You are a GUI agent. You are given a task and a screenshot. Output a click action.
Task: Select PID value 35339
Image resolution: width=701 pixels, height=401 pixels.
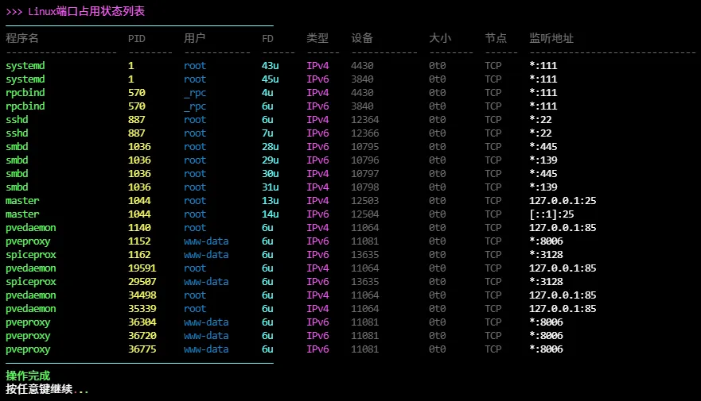(142, 309)
